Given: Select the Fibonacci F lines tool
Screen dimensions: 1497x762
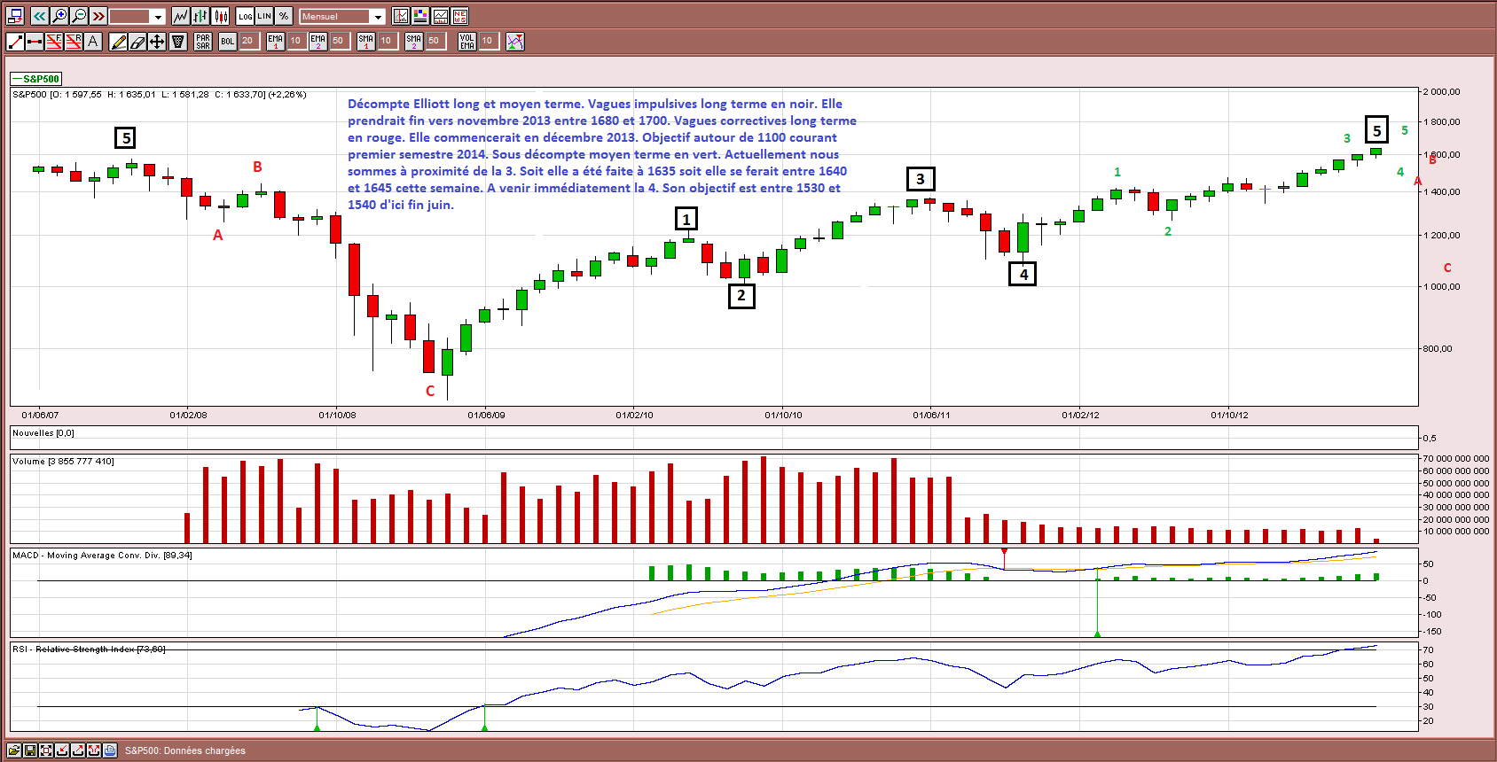Looking at the screenshot, I should point(54,41).
